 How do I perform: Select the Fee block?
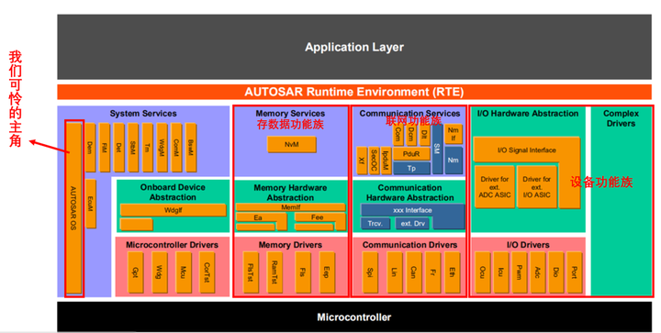[x=317, y=217]
